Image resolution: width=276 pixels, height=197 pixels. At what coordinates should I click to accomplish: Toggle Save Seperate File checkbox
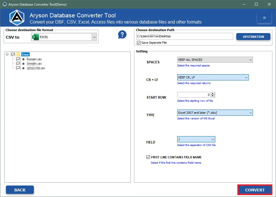point(139,43)
